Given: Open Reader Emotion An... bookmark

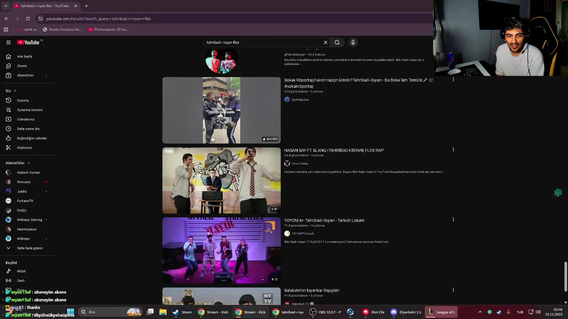Looking at the screenshot, I should pyautogui.click(x=63, y=30).
